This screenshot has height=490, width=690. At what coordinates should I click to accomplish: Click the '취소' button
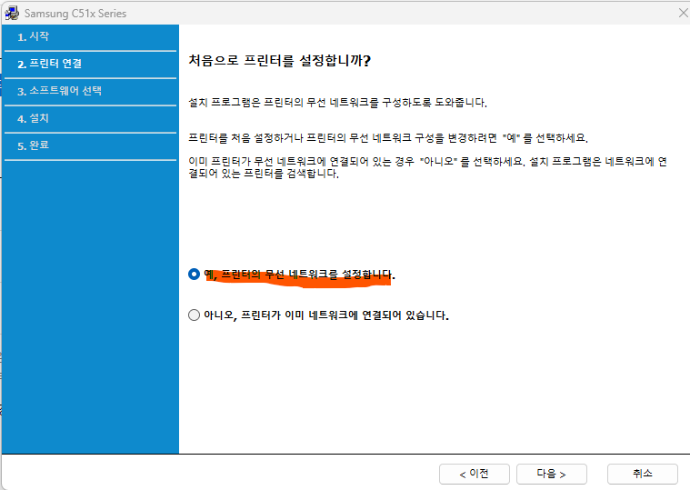coord(643,474)
